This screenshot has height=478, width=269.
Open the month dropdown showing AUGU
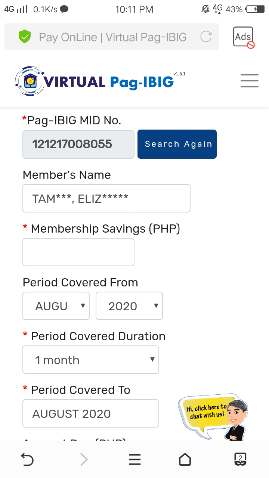(x=56, y=306)
